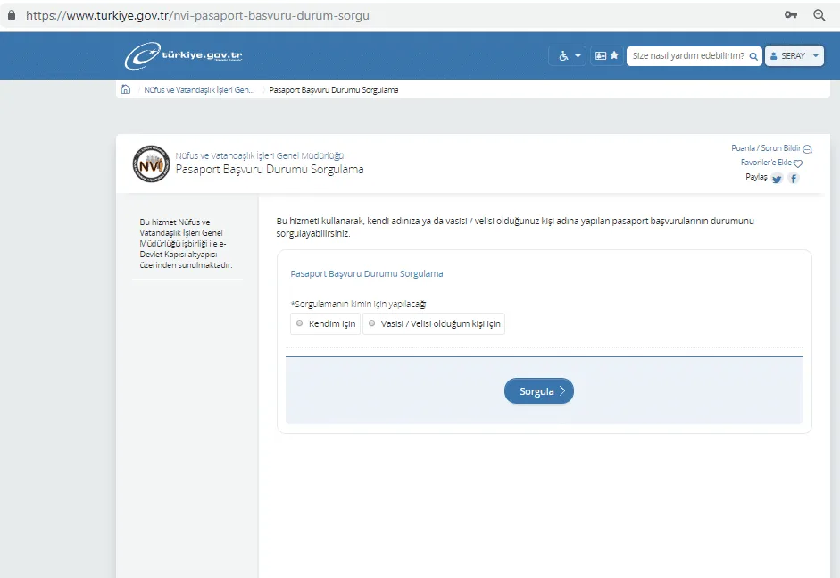Open "Nüfus ve Vatandaşlık İşleri Gen..." breadcrumb

(x=199, y=90)
